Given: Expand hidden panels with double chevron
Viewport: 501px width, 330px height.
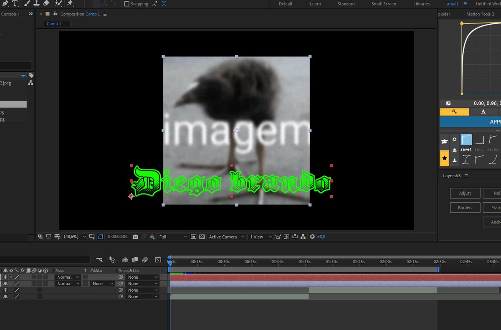Looking at the screenshot, I should pyautogui.click(x=30, y=14).
